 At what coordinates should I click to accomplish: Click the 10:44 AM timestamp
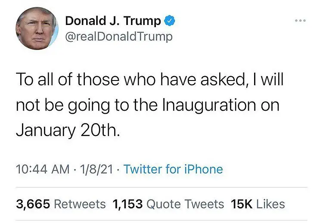coord(43,169)
